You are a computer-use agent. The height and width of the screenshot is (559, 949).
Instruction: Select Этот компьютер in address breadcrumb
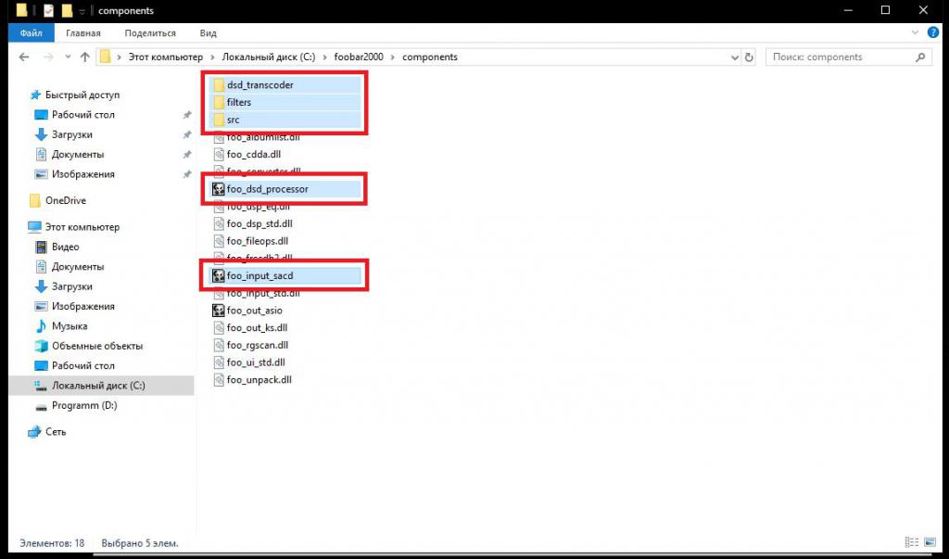166,57
